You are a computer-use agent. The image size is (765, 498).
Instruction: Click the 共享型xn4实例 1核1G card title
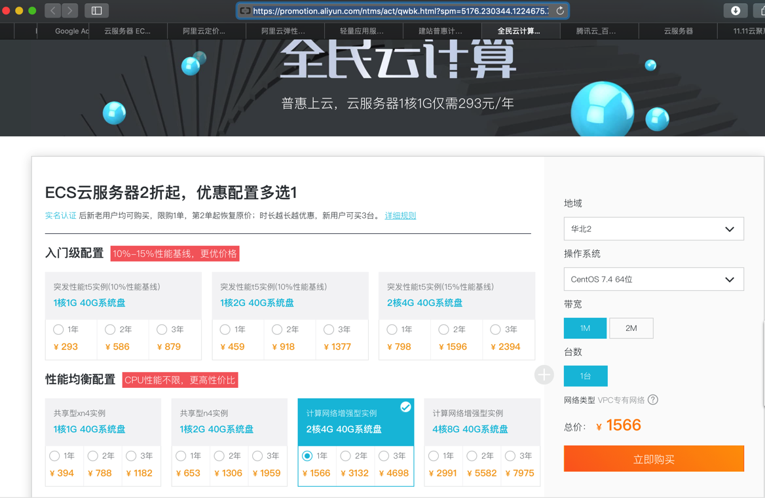point(89,429)
